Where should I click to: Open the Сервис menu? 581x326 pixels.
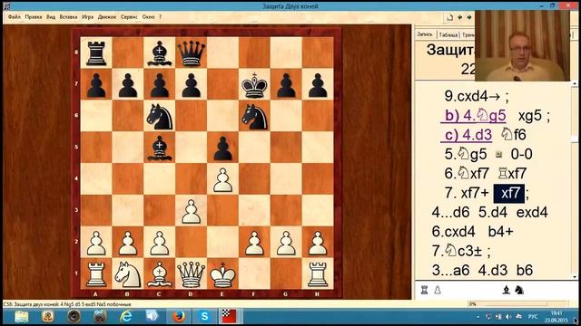point(129,17)
